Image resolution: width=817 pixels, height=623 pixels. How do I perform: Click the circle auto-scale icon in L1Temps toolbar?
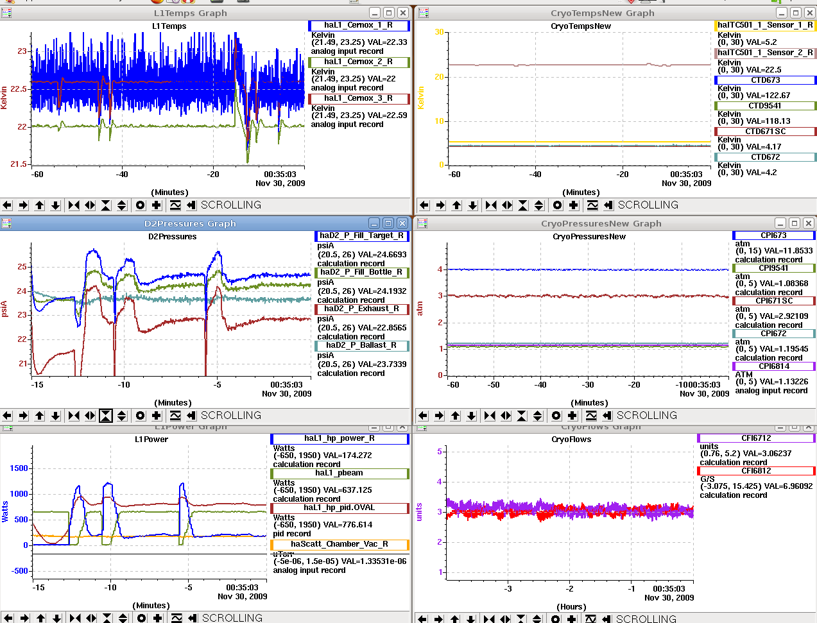coord(140,205)
